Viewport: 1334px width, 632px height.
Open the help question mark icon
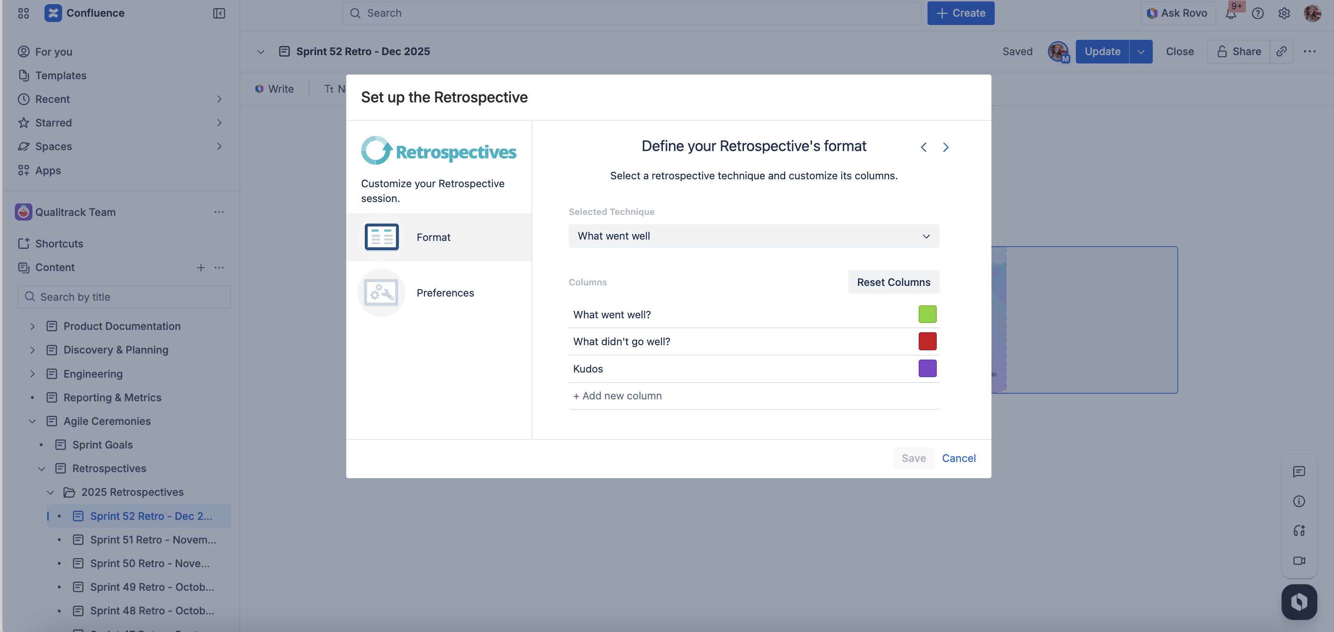point(1258,13)
